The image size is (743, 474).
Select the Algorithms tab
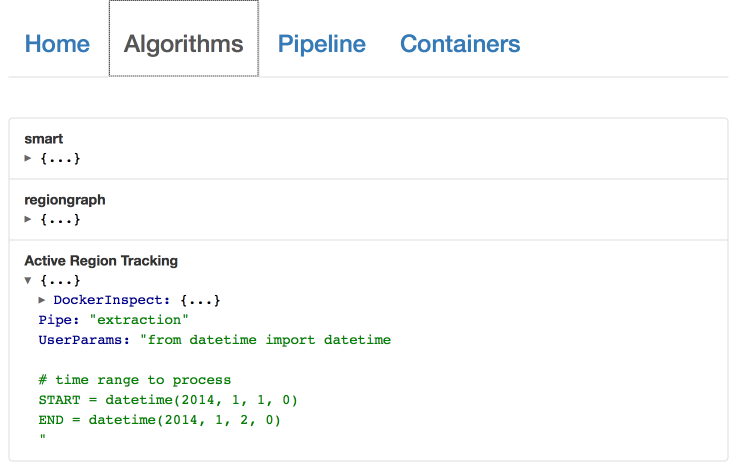click(183, 44)
